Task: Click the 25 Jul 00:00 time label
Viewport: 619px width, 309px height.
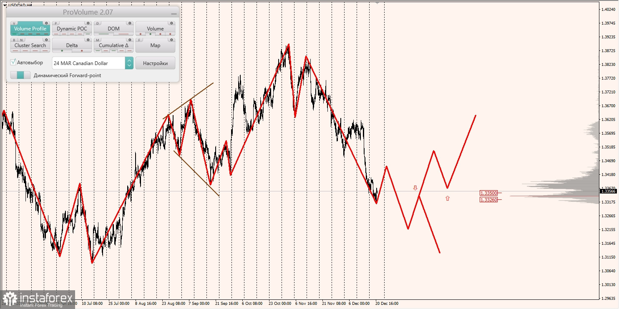Action: [120, 304]
